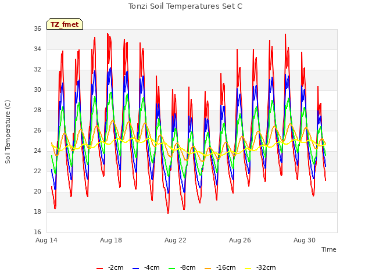Click the 20 y-axis tick label
372x279 pixels.
click(37, 191)
